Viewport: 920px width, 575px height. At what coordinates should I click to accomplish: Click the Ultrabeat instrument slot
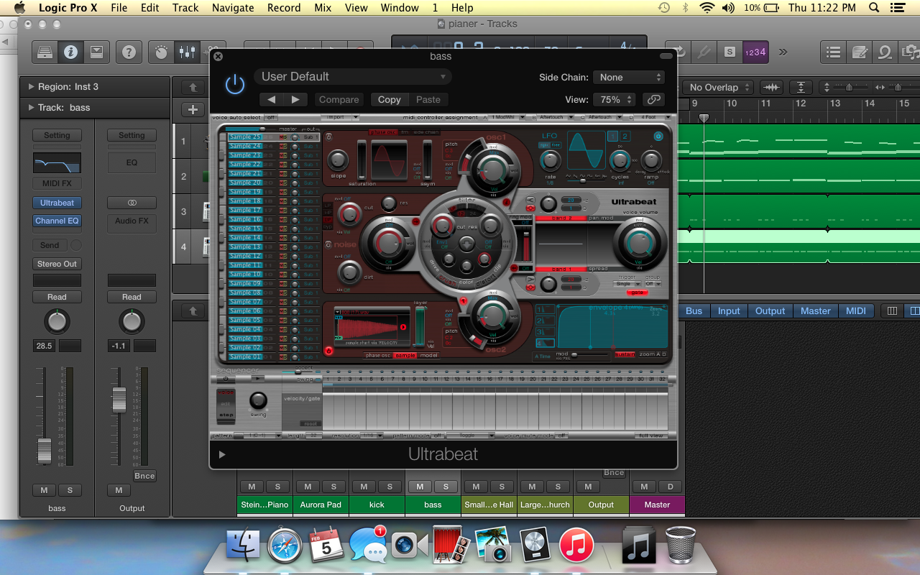pos(57,203)
